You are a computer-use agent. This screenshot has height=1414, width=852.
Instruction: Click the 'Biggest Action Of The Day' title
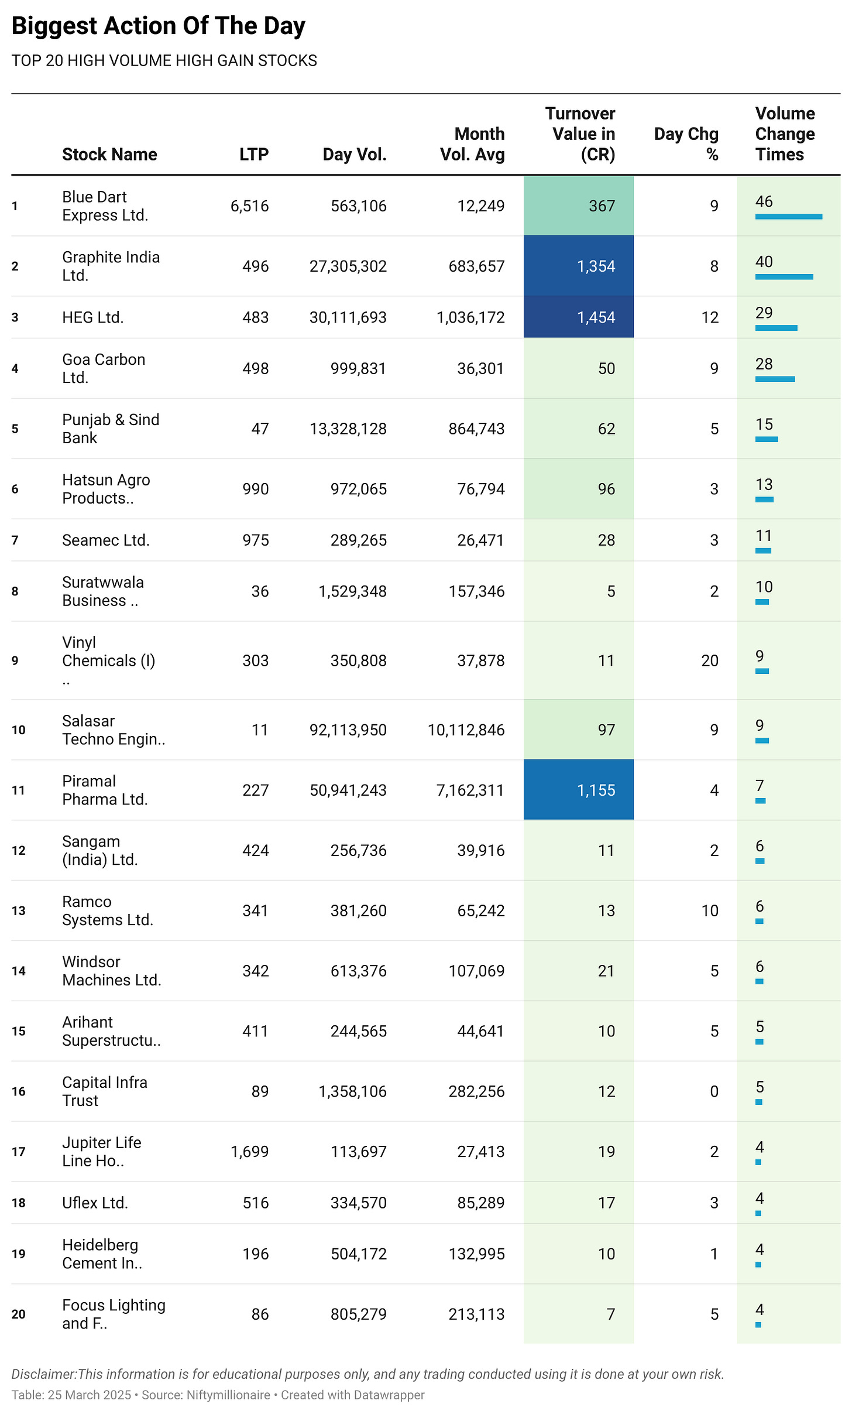coord(159,26)
